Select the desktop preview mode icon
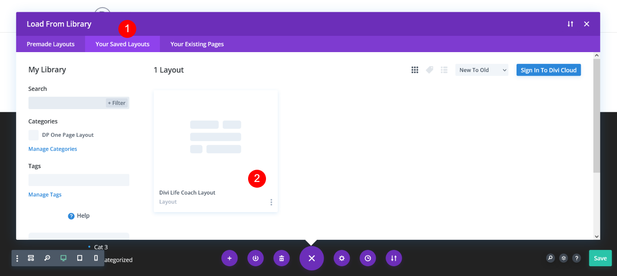617x276 pixels. coord(63,258)
